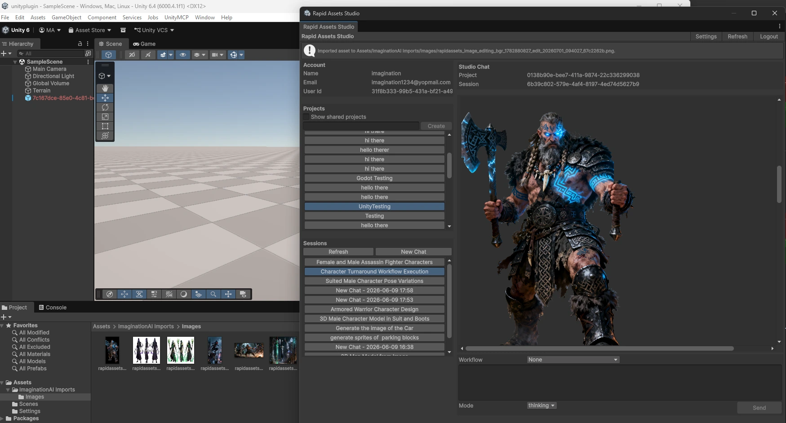Screen dimensions: 786x423
Task: Open the Rapid Assets Studio three-dot menu
Action: tap(780, 26)
